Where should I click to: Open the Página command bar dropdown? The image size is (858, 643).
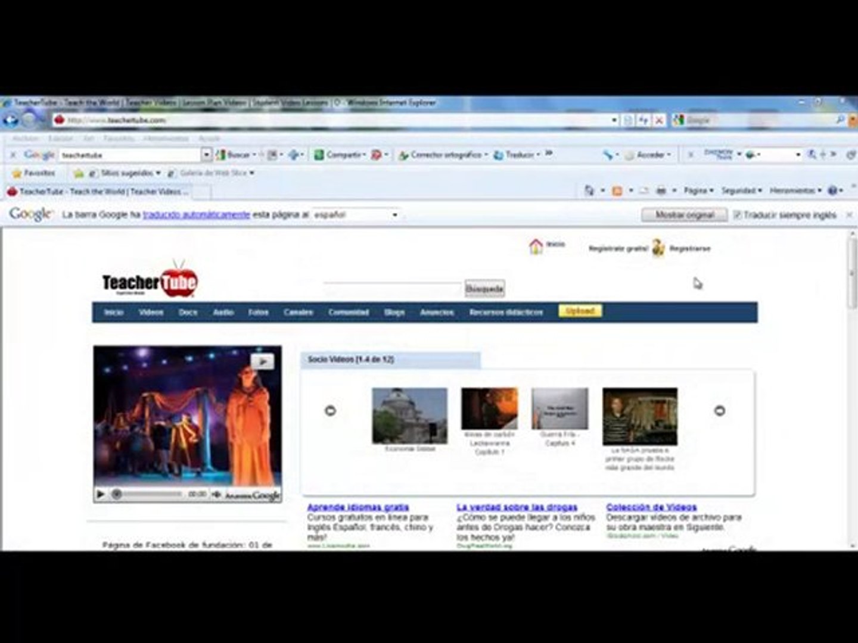click(x=698, y=191)
